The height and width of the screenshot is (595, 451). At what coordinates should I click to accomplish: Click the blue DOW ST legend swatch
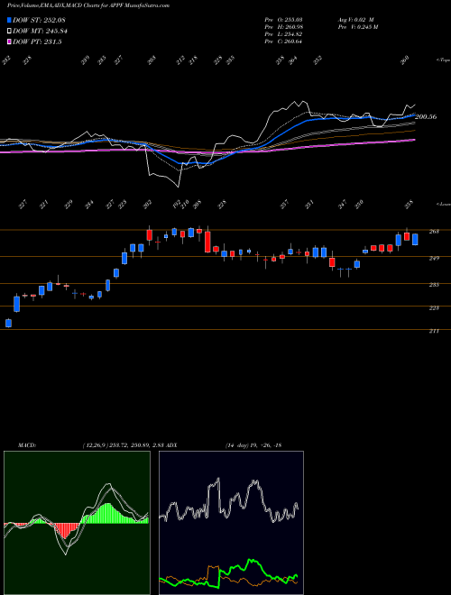(x=10, y=20)
